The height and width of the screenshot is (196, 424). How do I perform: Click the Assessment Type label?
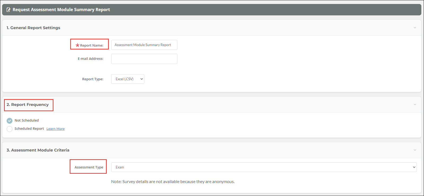click(89, 167)
